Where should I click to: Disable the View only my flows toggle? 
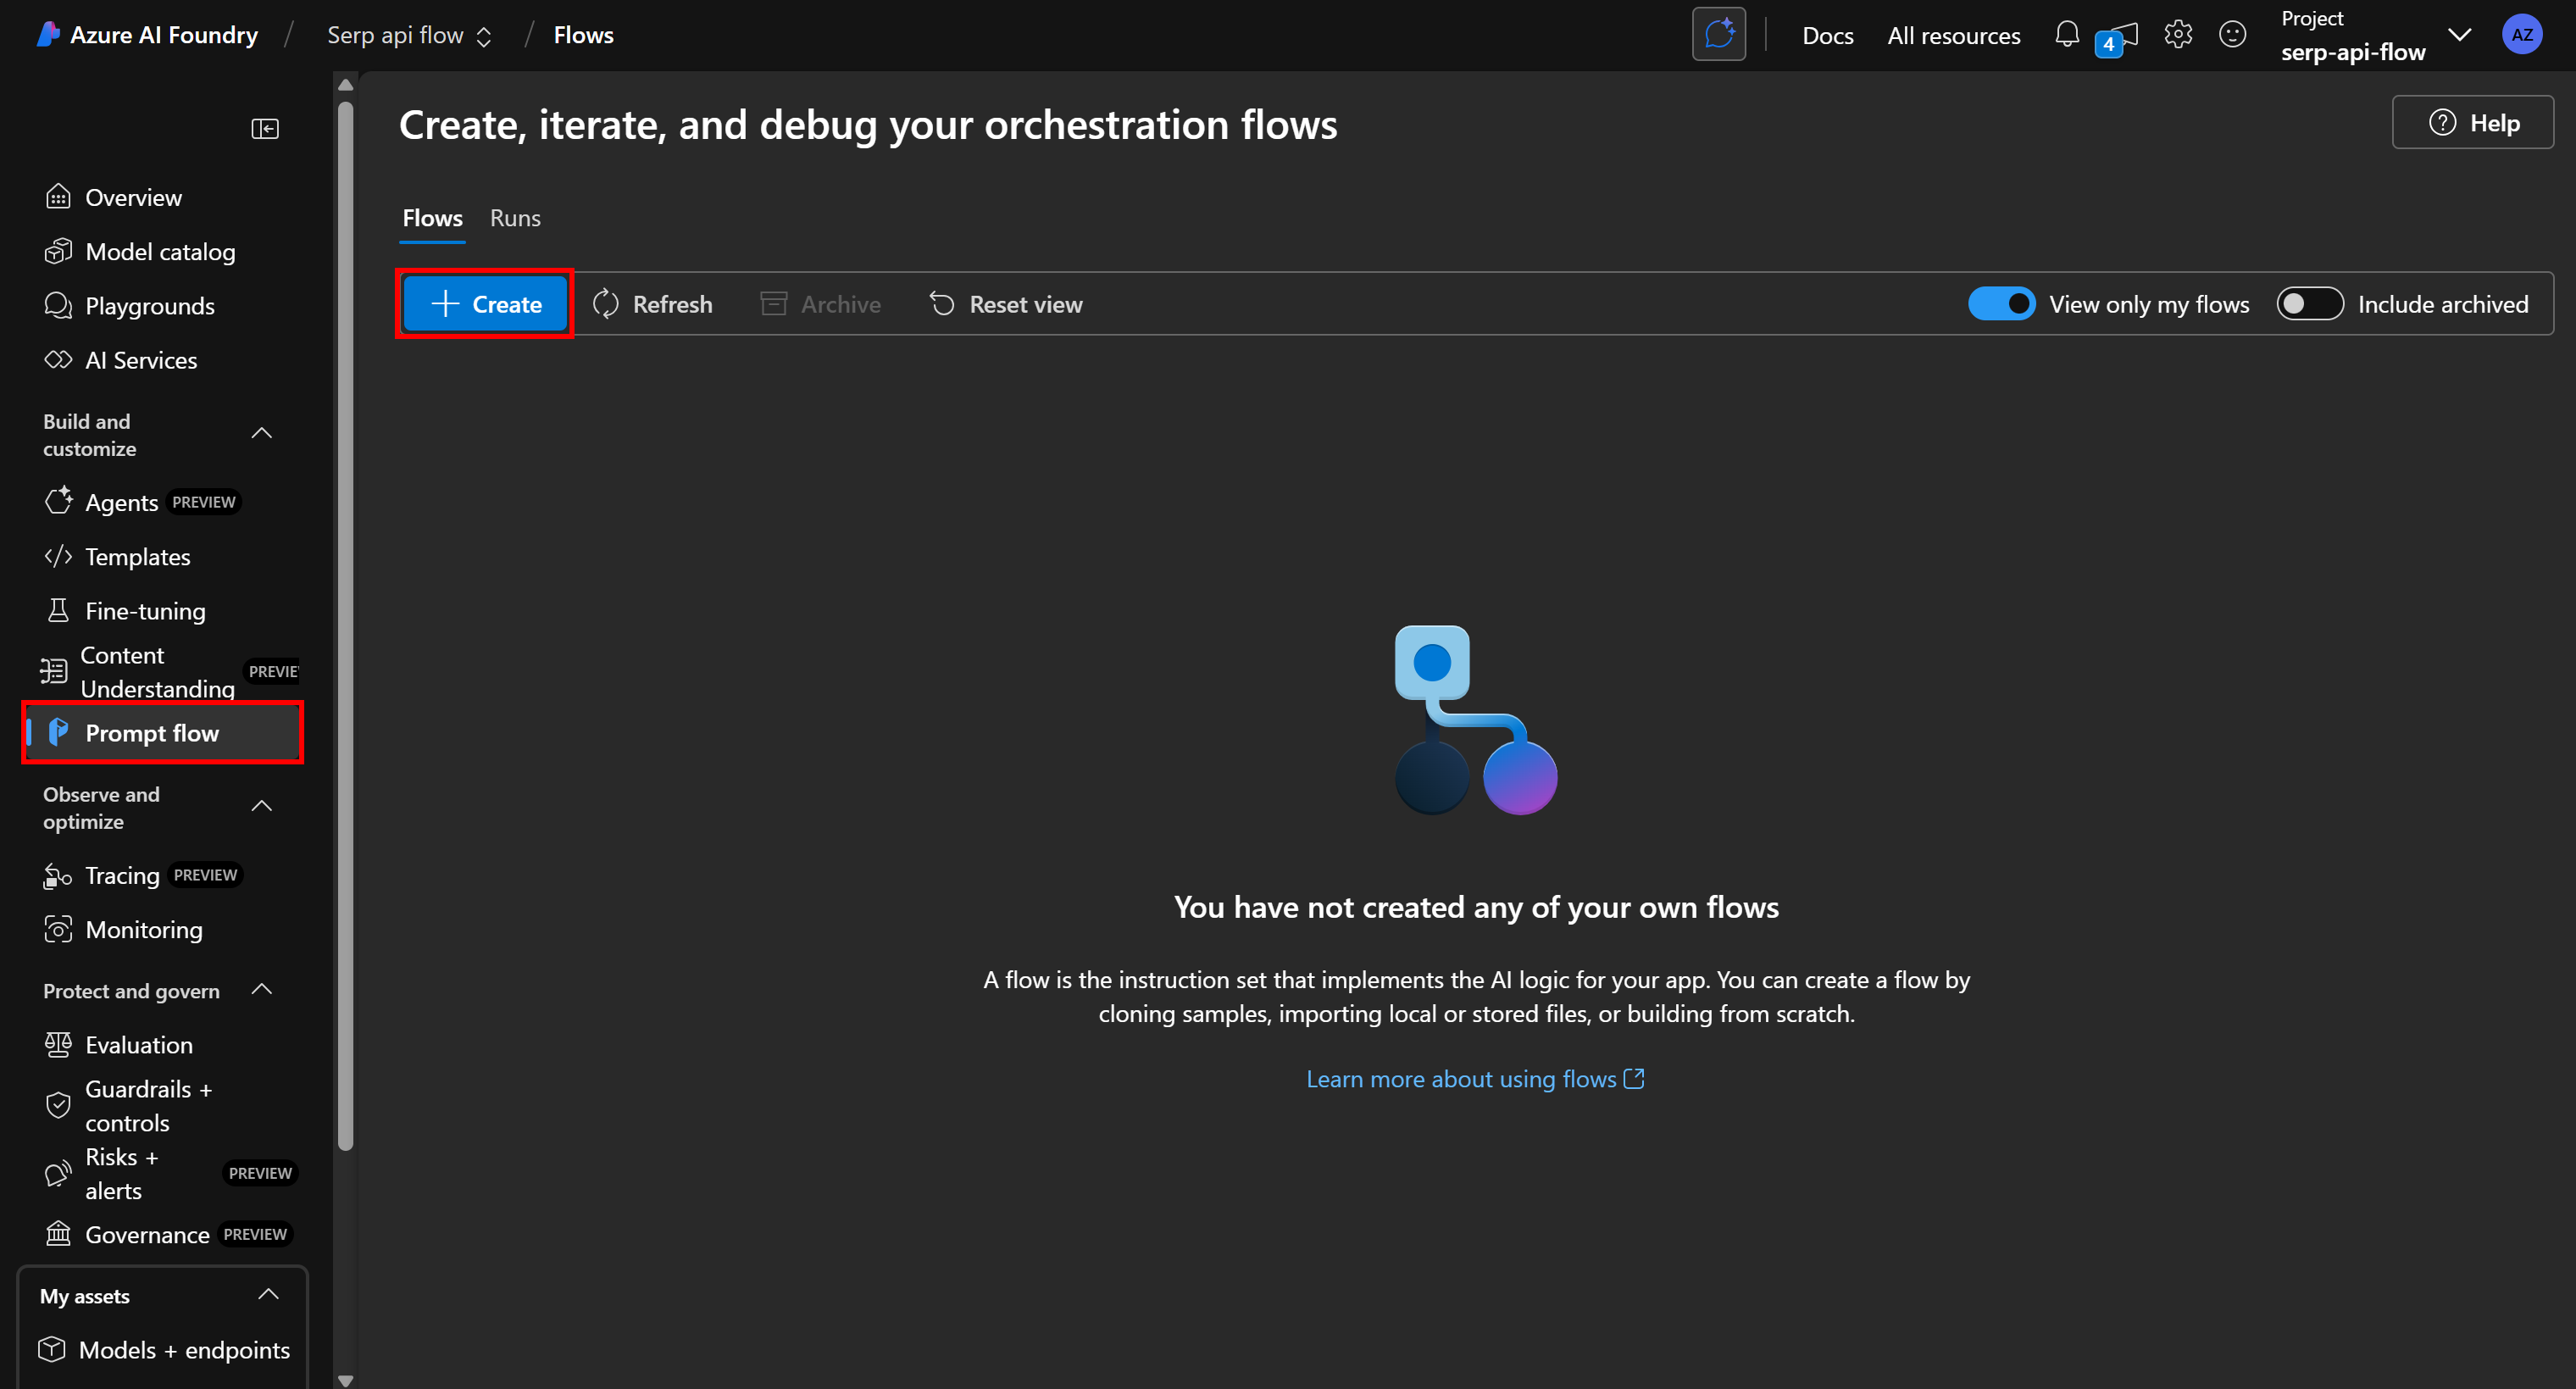pyautogui.click(x=2002, y=303)
